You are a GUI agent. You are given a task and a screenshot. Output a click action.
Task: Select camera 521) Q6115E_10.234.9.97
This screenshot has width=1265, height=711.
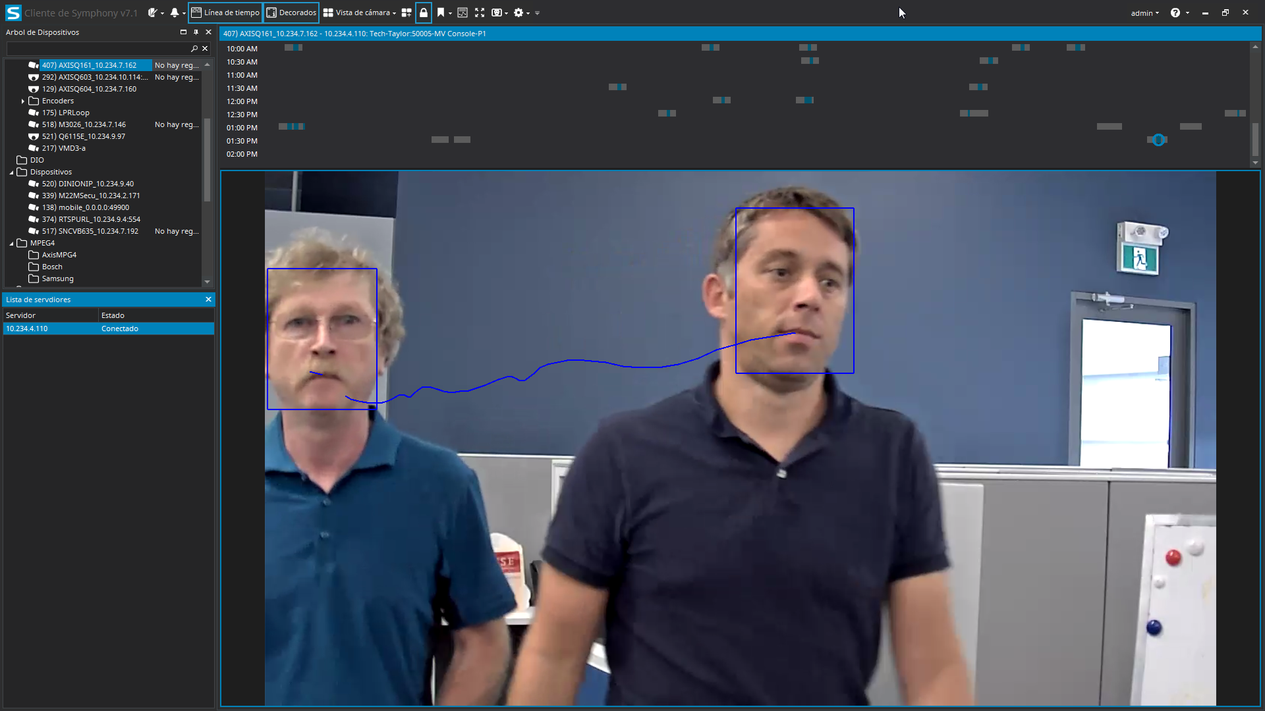click(83, 136)
